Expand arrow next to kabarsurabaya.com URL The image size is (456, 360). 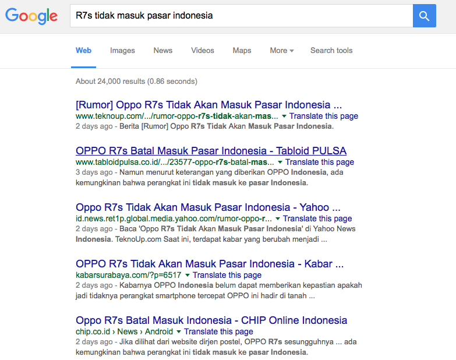coord(188,275)
